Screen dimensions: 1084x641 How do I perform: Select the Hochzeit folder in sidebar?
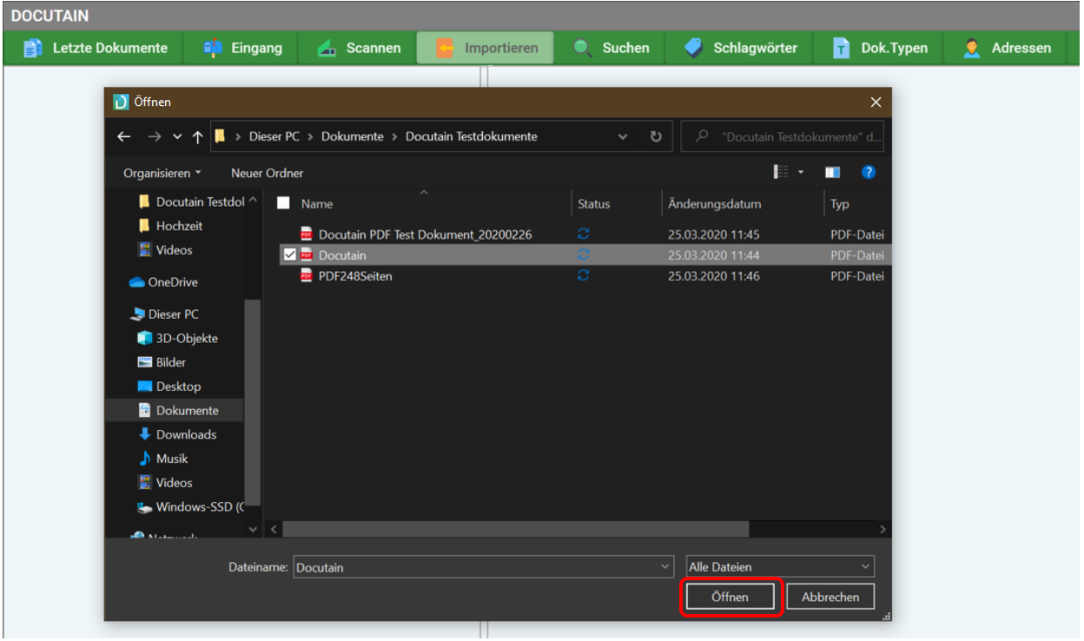tap(170, 226)
